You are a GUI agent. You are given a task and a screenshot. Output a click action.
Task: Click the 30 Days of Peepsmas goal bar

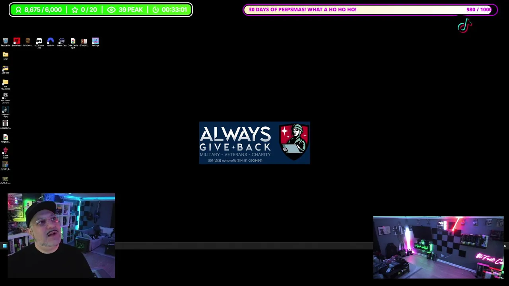coord(370,10)
